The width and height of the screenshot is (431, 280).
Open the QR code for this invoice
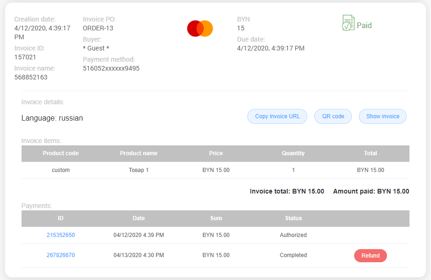pos(333,116)
